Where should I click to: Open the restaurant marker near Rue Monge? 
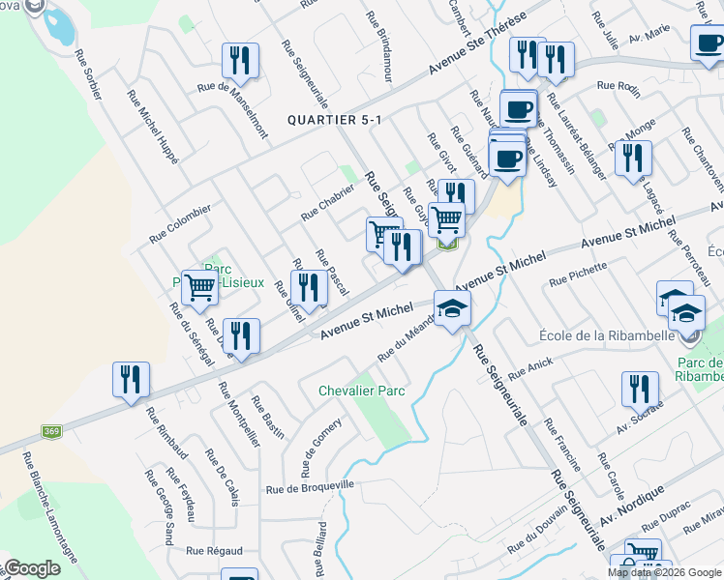[633, 161]
